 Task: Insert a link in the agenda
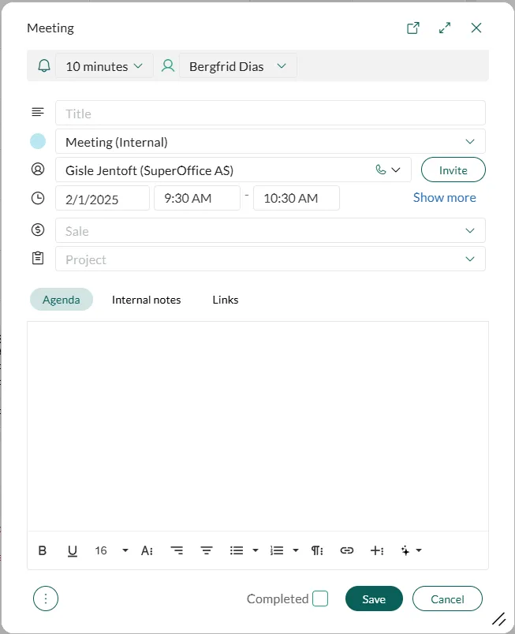pos(347,550)
